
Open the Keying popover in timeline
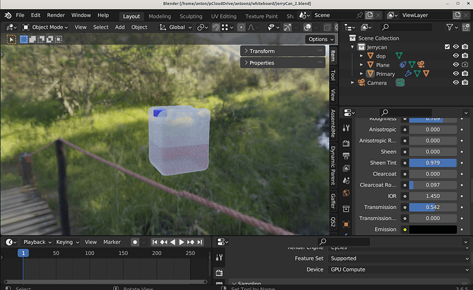click(x=67, y=242)
